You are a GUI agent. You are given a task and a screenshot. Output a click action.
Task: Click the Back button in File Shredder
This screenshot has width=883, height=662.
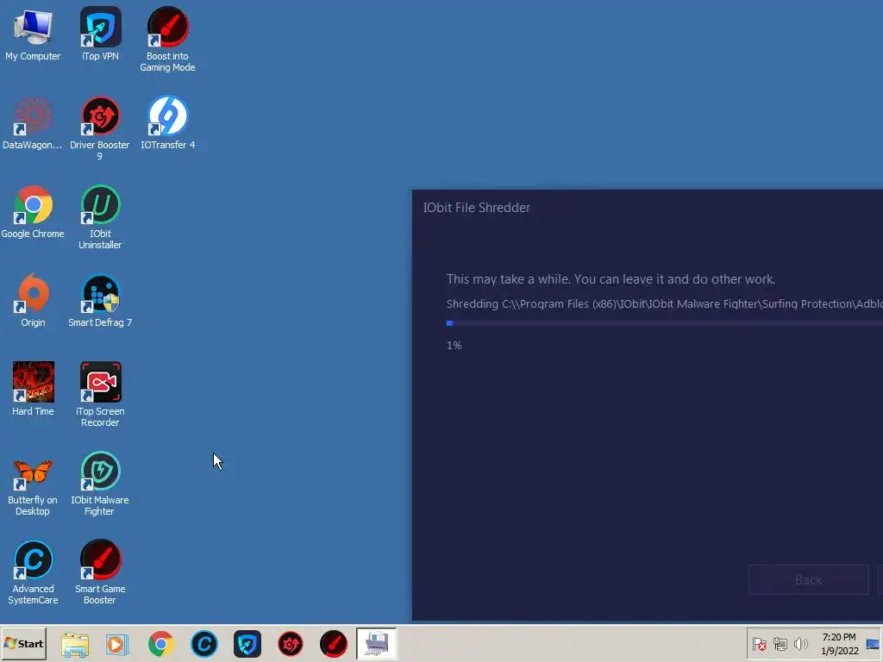pyautogui.click(x=809, y=580)
